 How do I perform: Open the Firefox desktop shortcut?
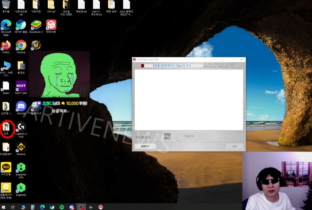pos(6,45)
